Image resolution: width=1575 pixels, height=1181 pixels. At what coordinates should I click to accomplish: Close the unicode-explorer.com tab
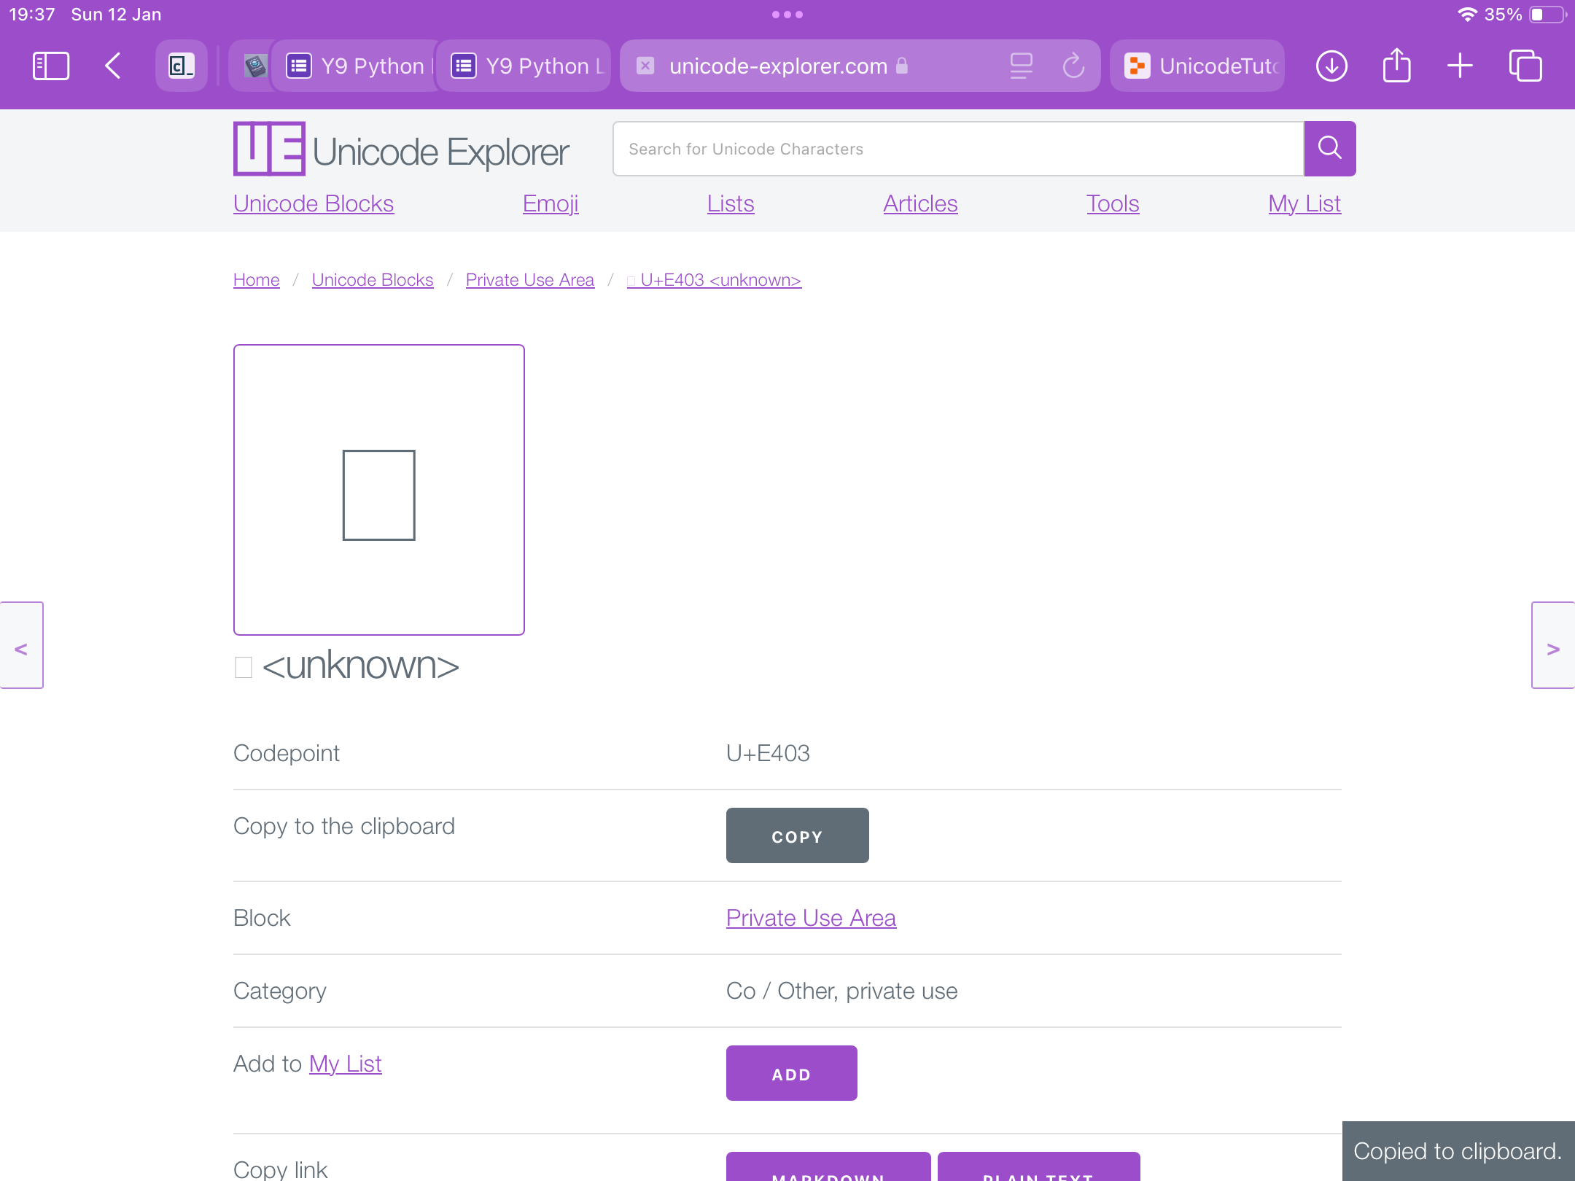click(645, 66)
